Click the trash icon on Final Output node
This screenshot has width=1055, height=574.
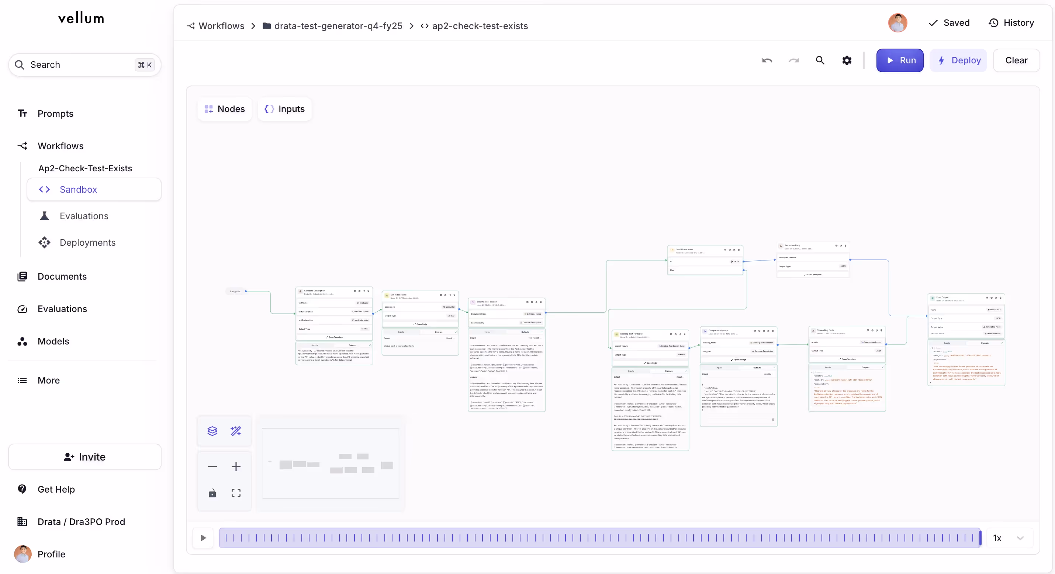1000,298
